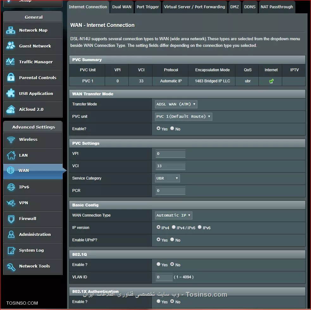Open Wireless wifi icon
This screenshot has height=310, width=311.
[11, 140]
